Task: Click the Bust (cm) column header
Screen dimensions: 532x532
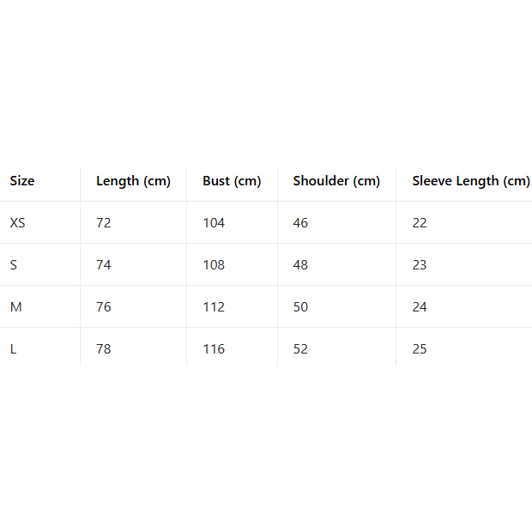Action: pyautogui.click(x=232, y=181)
